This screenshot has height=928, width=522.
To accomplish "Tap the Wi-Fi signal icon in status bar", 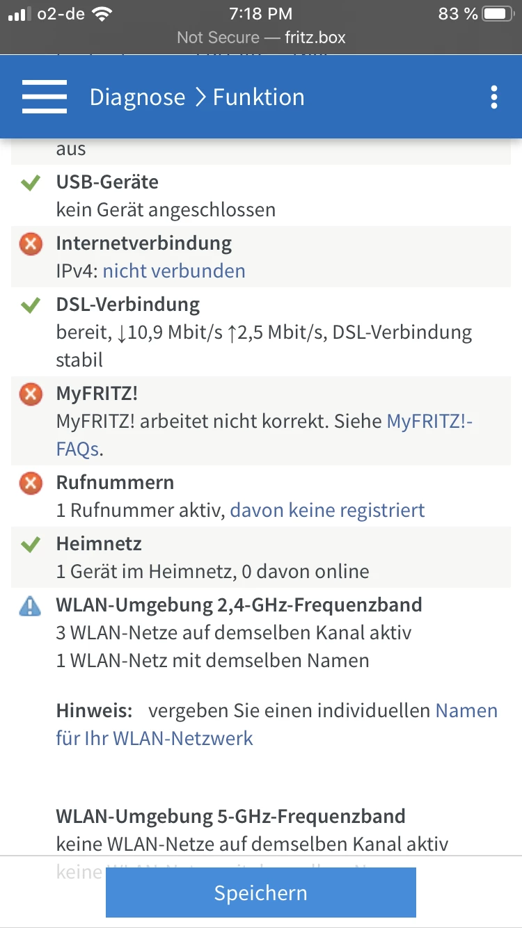I will pyautogui.click(x=102, y=14).
